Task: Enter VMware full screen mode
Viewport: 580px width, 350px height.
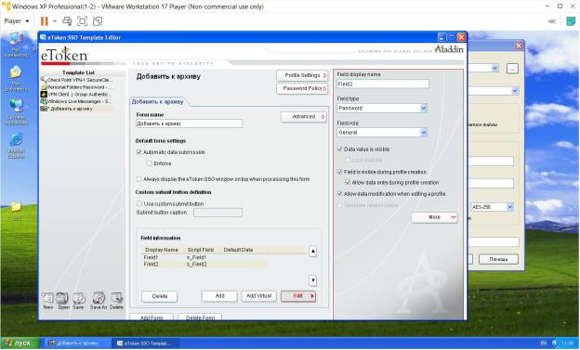Action: click(x=82, y=21)
